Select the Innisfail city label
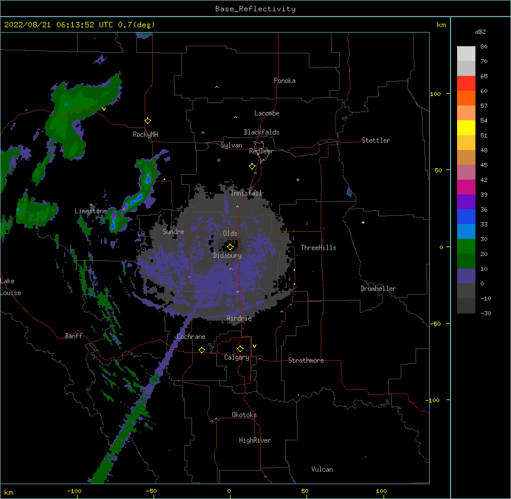511x499 pixels. point(247,193)
